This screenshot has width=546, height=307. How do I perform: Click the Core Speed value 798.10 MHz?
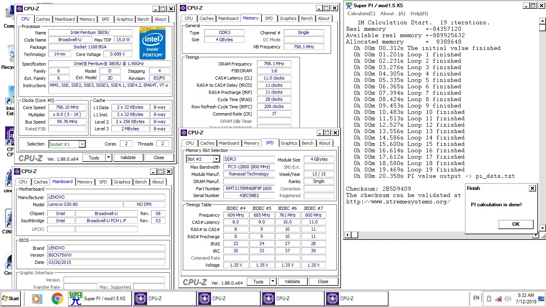(67, 107)
